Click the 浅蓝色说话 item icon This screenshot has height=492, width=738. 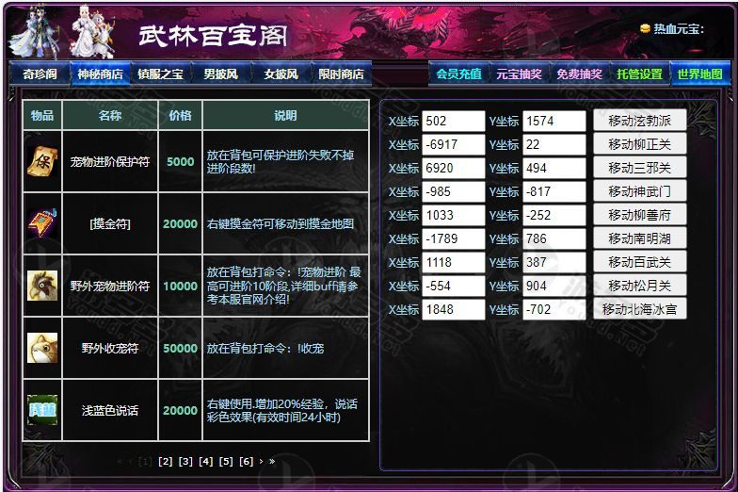point(41,410)
